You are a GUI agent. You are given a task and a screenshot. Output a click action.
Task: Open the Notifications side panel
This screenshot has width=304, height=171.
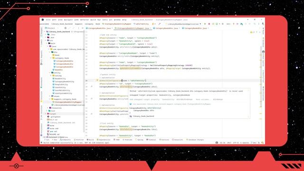click(x=263, y=94)
